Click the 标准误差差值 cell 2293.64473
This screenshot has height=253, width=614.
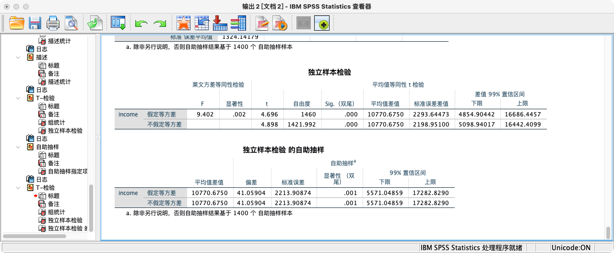[431, 114]
